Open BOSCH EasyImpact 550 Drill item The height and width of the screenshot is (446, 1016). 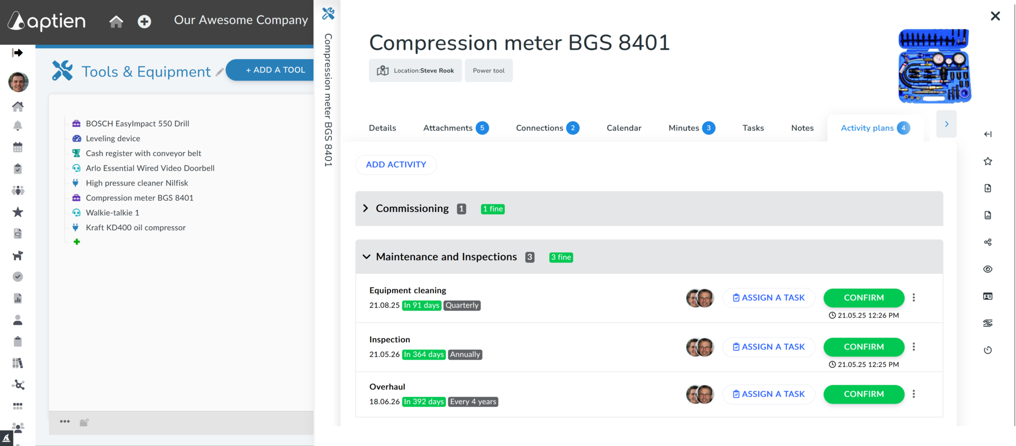coord(137,124)
